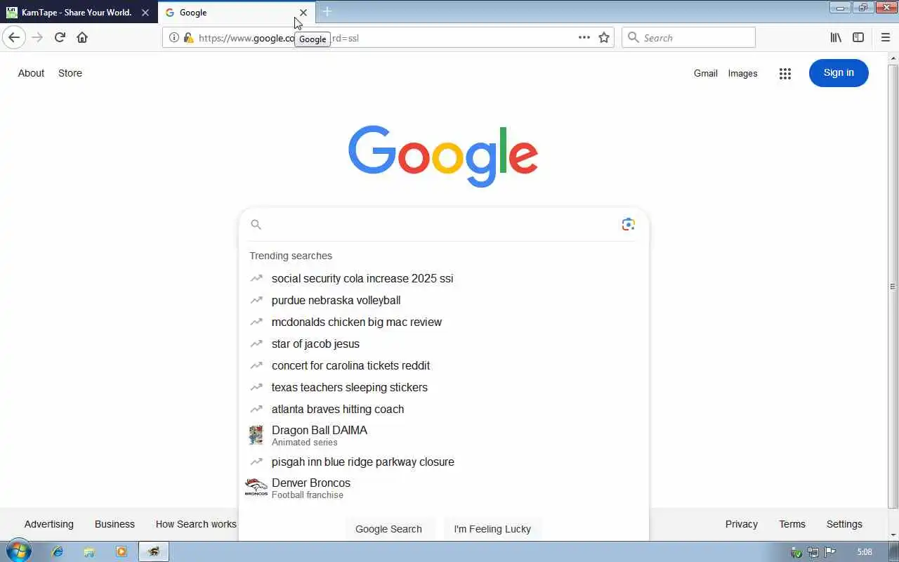Bookmark this page with the star

tap(604, 38)
